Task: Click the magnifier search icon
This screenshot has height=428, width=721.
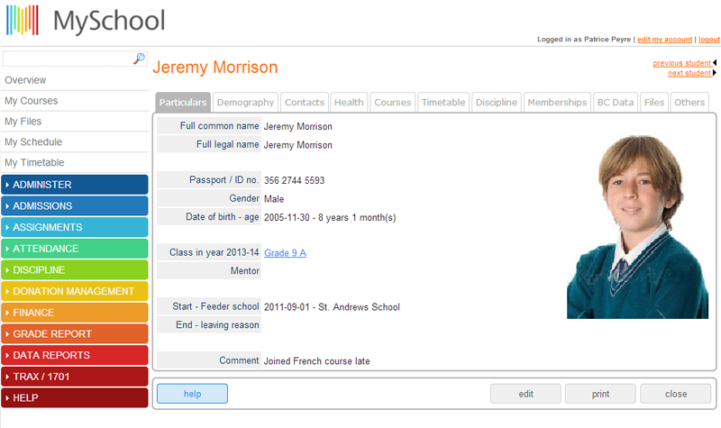Action: click(139, 59)
